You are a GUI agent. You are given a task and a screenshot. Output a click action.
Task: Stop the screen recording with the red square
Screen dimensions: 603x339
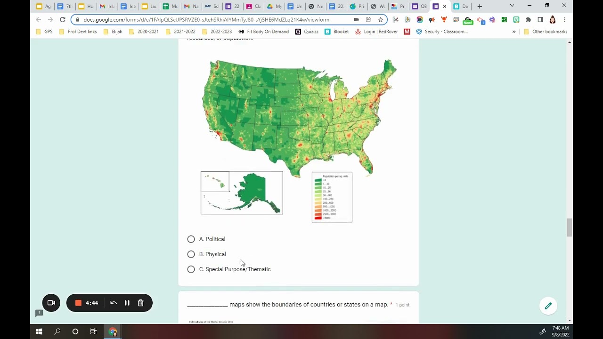coord(79,303)
